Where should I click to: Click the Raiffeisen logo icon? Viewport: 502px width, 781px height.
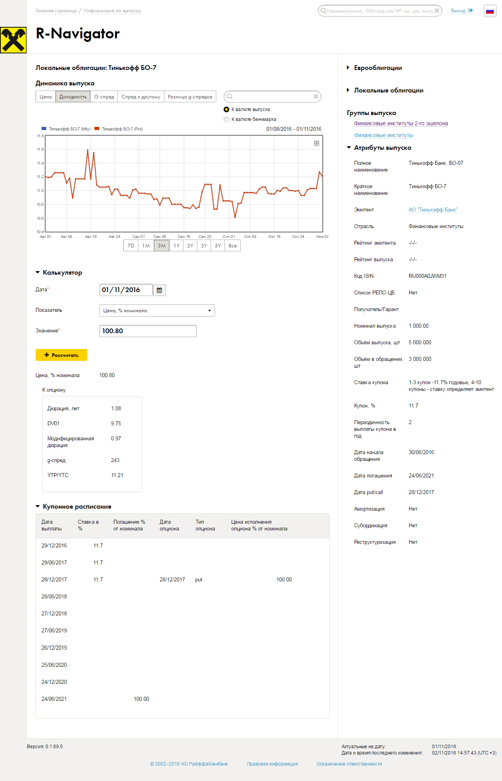point(13,40)
